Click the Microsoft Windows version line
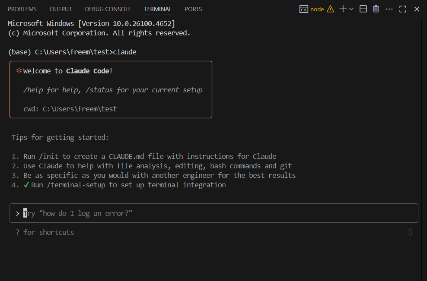427x281 pixels. 91,24
